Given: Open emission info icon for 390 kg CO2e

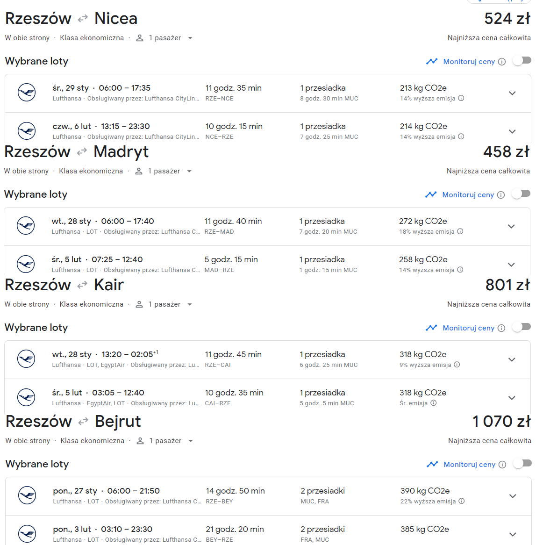Looking at the screenshot, I should pos(461,501).
